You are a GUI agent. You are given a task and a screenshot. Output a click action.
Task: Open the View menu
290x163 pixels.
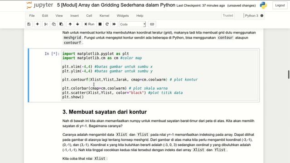59,16
